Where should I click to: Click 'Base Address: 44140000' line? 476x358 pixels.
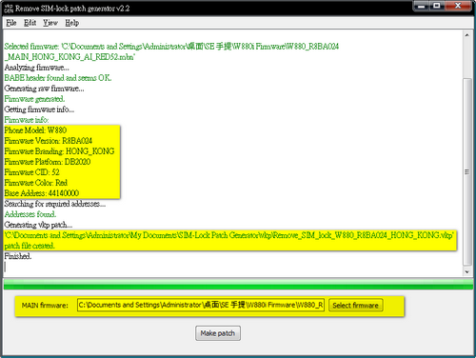pyautogui.click(x=42, y=193)
